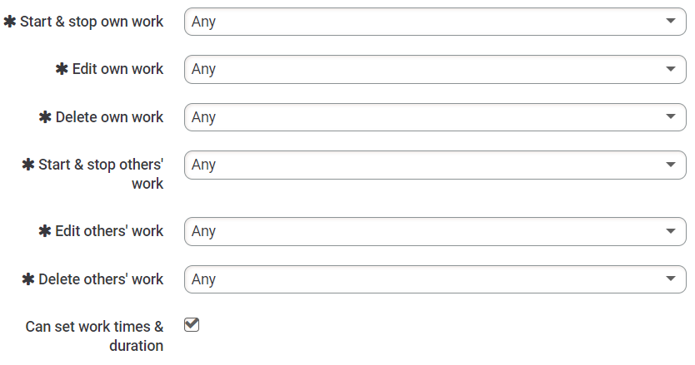The image size is (695, 365).
Task: Expand the Edit others' work select box
Action: (435, 231)
